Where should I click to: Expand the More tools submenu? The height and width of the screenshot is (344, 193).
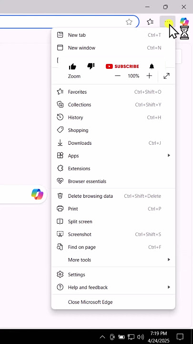point(113,260)
